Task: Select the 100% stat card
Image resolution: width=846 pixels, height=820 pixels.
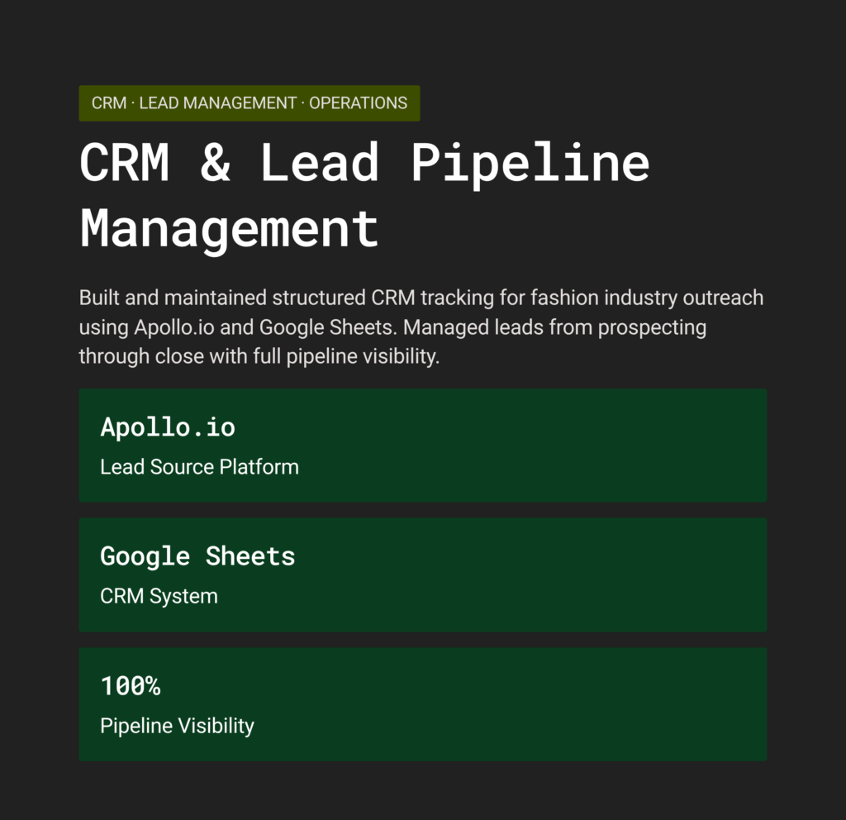Action: 423,704
